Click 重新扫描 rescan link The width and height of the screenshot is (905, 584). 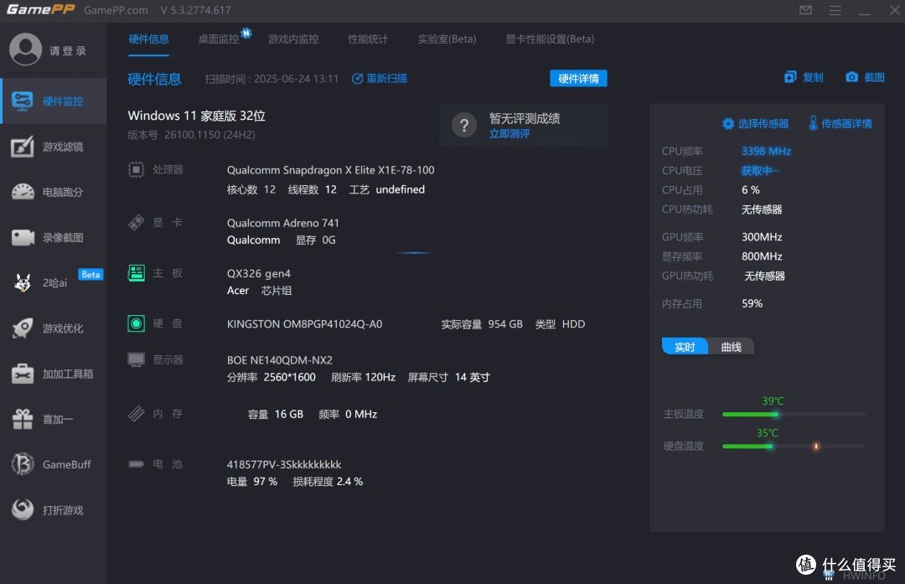[x=387, y=79]
